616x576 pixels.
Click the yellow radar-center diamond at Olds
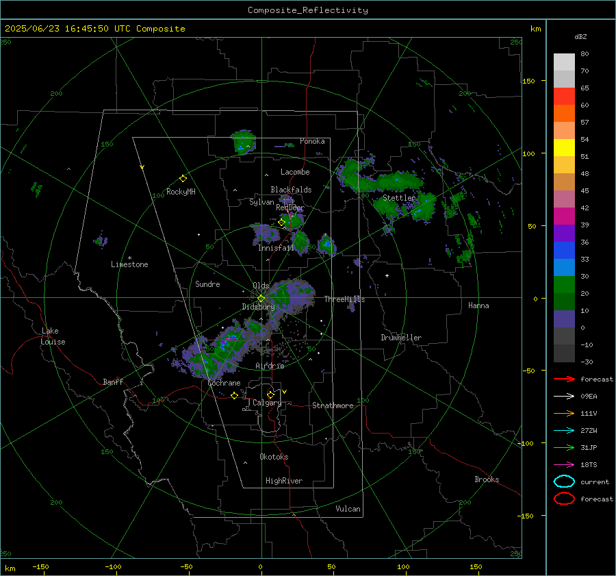261,299
